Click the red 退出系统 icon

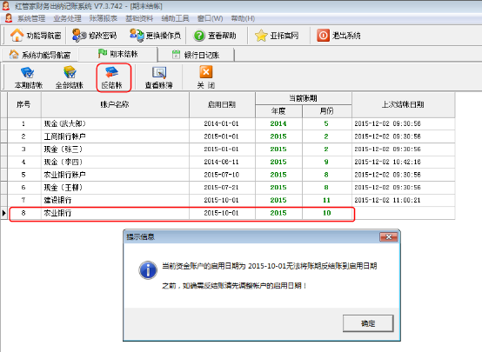coord(323,36)
